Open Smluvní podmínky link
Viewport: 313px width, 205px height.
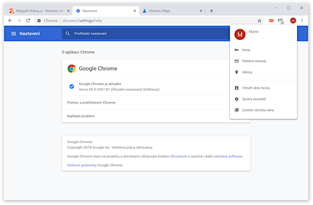tap(82, 165)
